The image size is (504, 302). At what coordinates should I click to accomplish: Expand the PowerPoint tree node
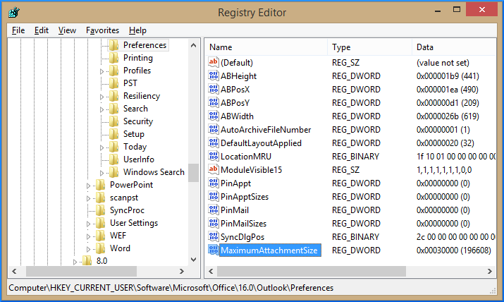(88, 186)
